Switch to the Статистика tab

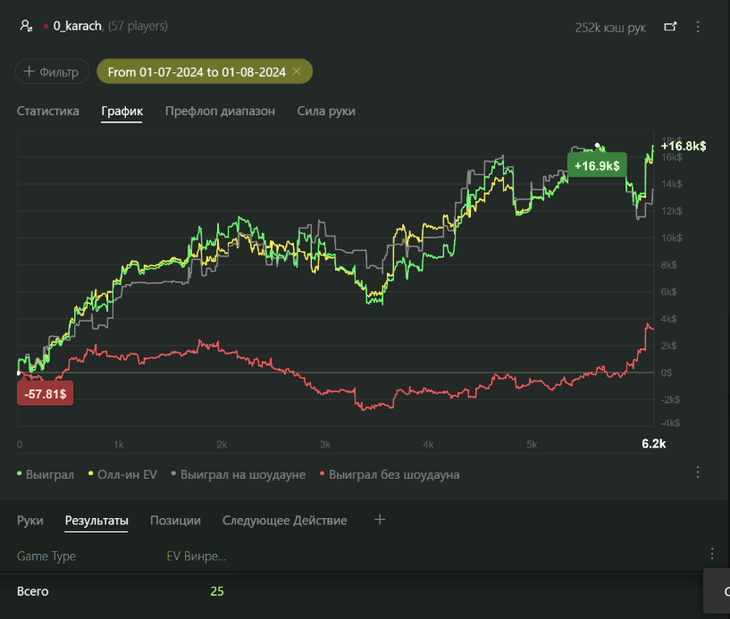(x=47, y=111)
